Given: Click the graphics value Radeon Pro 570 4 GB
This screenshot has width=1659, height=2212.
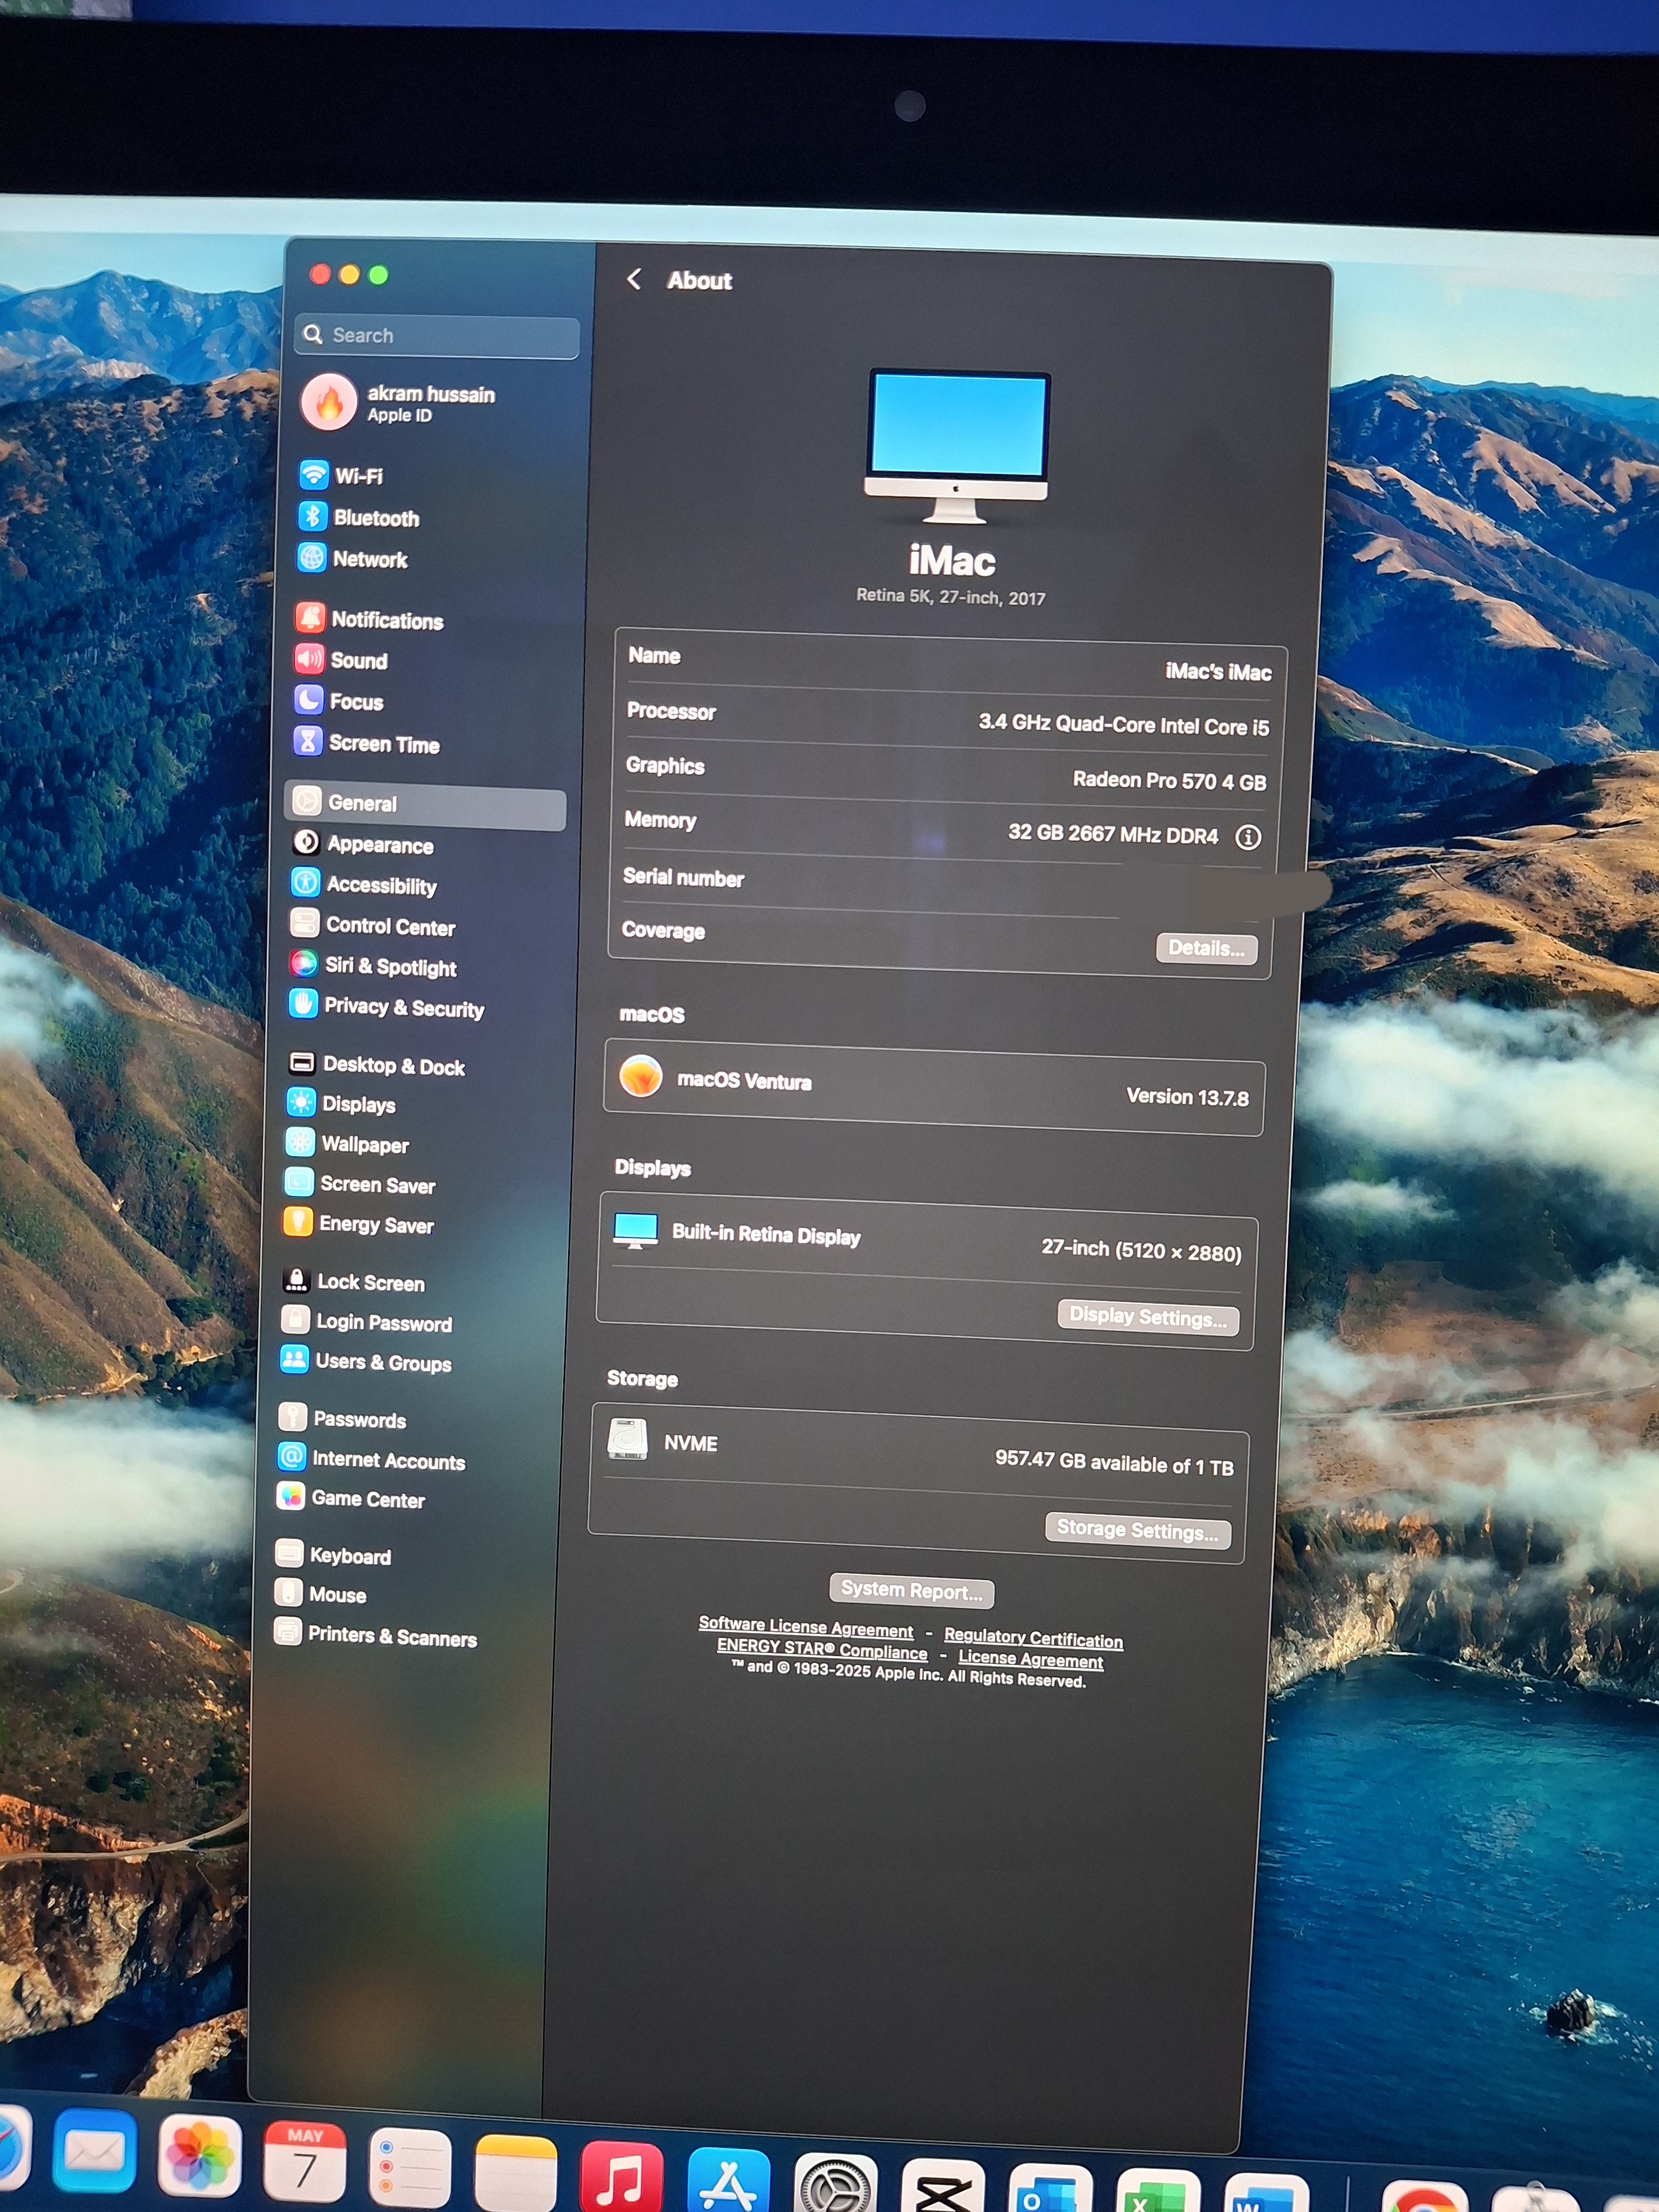Looking at the screenshot, I should click(x=1169, y=781).
